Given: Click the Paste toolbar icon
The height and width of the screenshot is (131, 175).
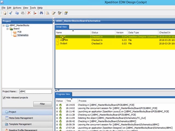Looking at the screenshot, I should (23, 13).
